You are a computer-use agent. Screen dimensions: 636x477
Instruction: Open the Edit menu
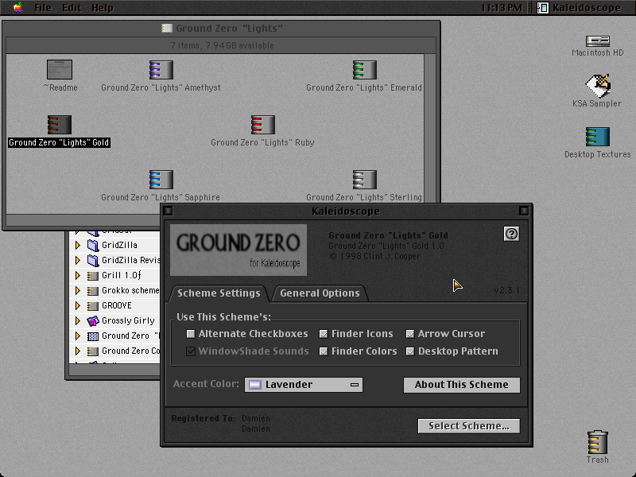pos(72,8)
